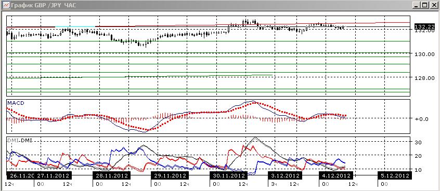Click the MACD +0.0 axis value
This screenshot has height=191, width=440.
tap(421, 119)
